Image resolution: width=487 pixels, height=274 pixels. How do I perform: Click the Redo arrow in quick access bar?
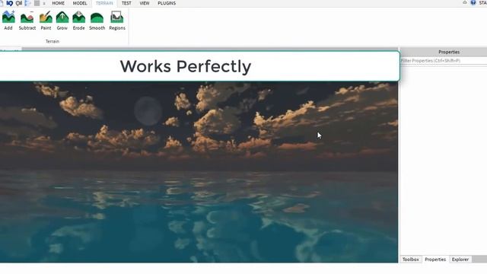[x=19, y=3]
